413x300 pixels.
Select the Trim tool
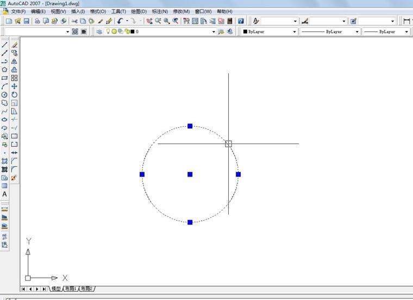(x=14, y=120)
